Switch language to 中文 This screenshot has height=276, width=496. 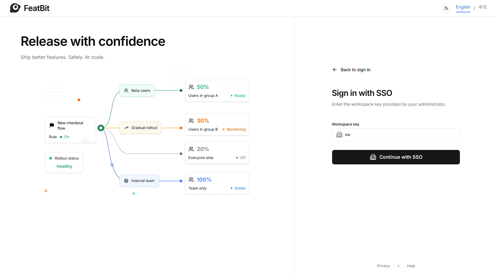click(x=483, y=7)
